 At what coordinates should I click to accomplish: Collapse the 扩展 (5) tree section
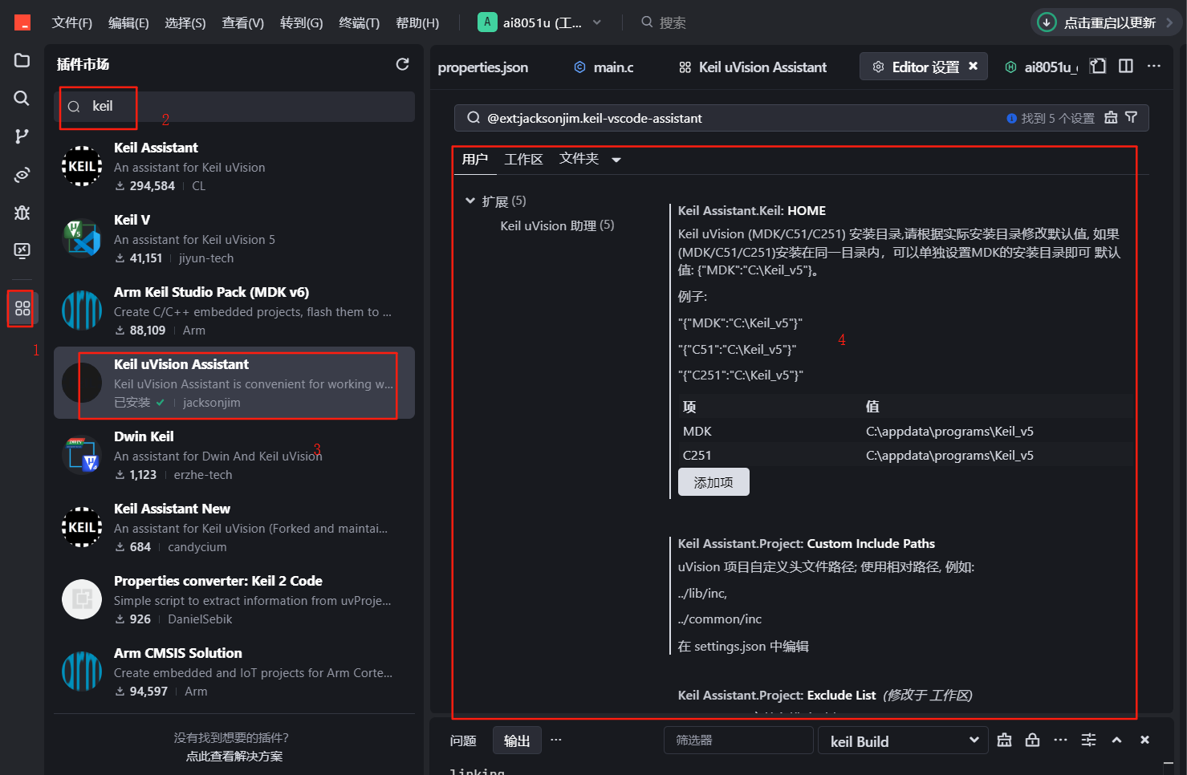(470, 201)
